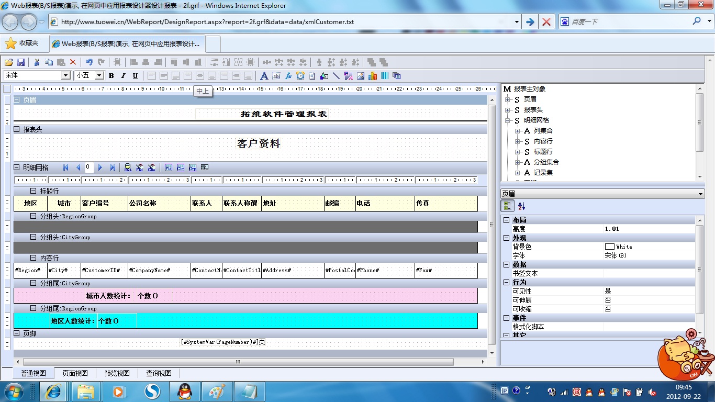Select the line drawing tool
This screenshot has width=715, height=402.
[336, 76]
